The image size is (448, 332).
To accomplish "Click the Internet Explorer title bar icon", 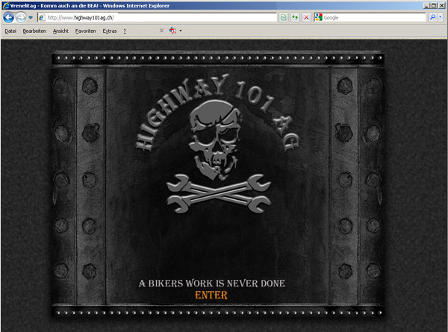I will pos(6,5).
